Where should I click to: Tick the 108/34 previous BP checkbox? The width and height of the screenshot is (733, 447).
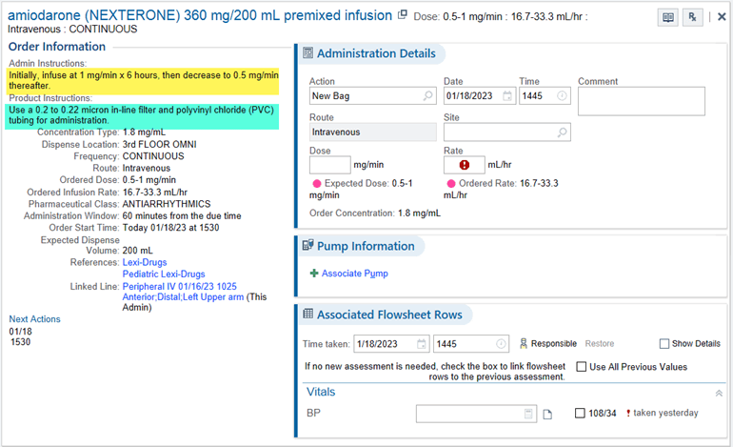581,413
